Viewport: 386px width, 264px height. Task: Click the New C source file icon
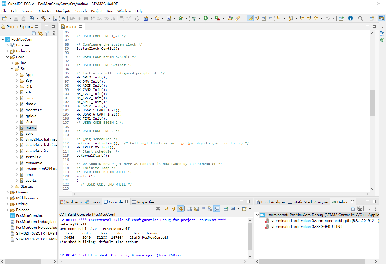pyautogui.click(x=169, y=18)
